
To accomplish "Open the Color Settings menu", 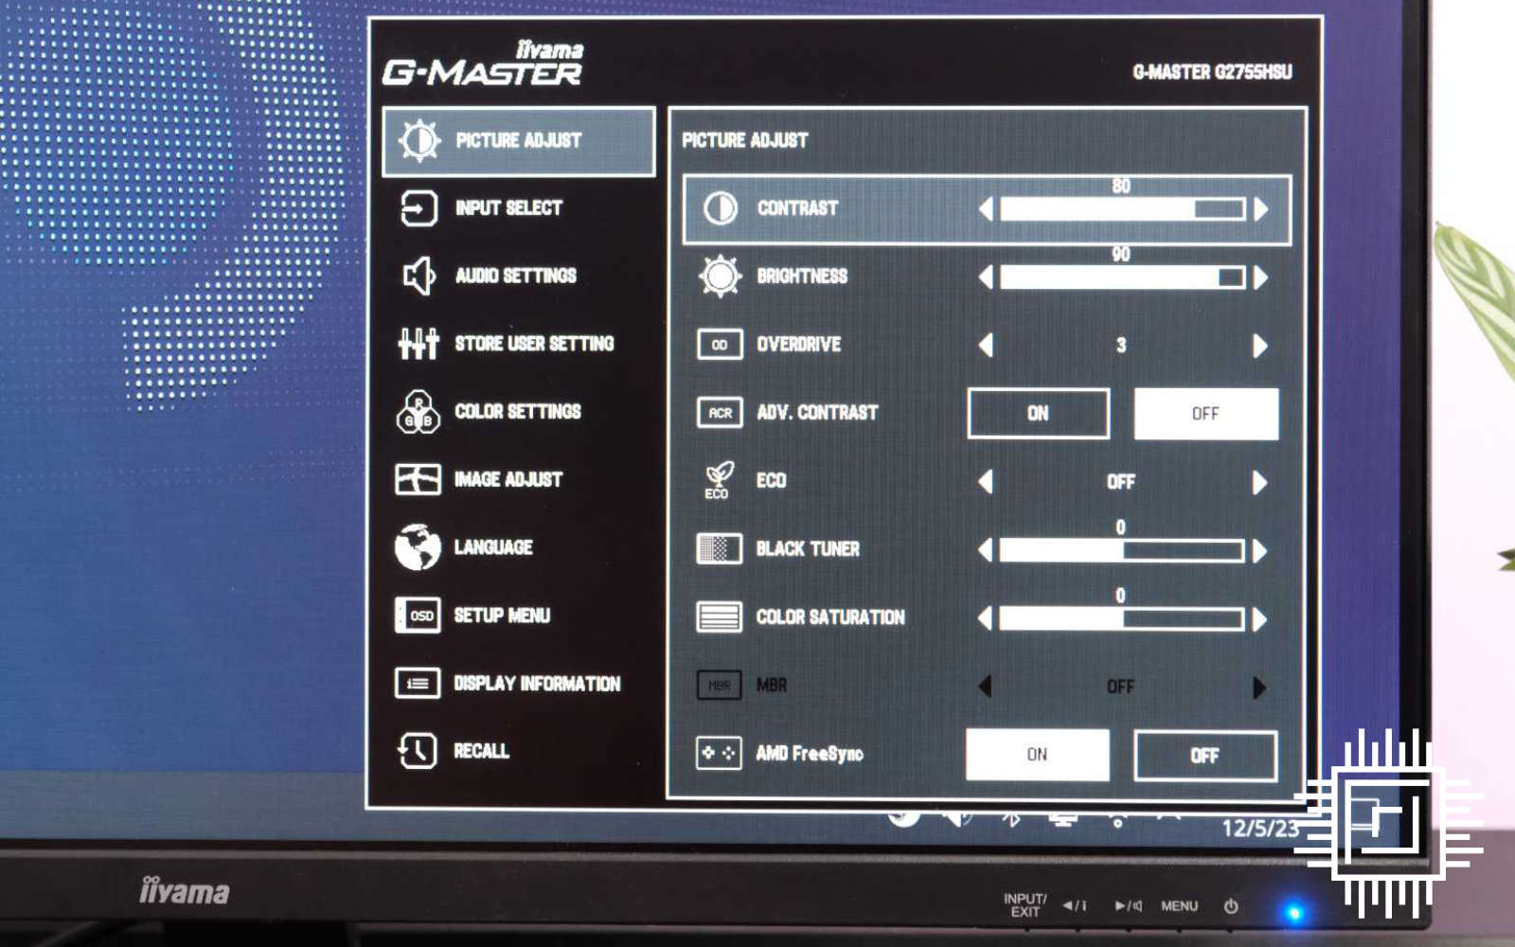I will [x=519, y=412].
